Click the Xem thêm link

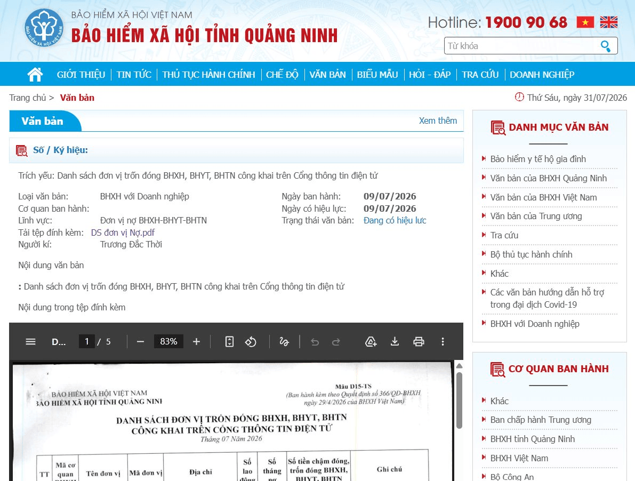pyautogui.click(x=438, y=121)
